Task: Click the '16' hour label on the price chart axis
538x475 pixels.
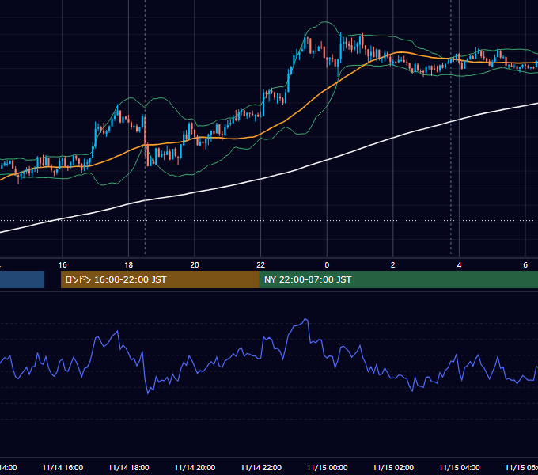Action: pos(63,265)
